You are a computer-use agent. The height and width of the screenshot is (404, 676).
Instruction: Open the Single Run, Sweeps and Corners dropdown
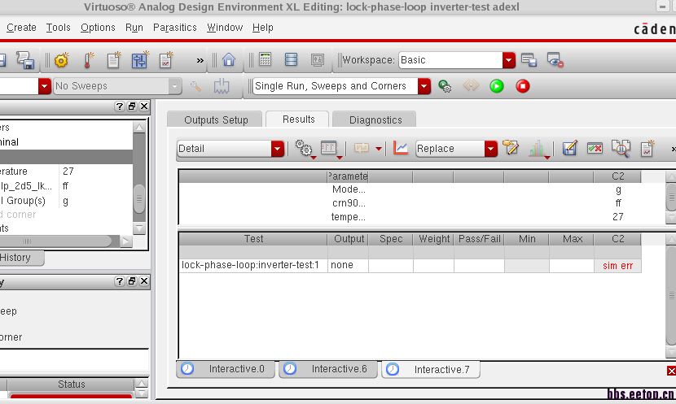tap(424, 86)
